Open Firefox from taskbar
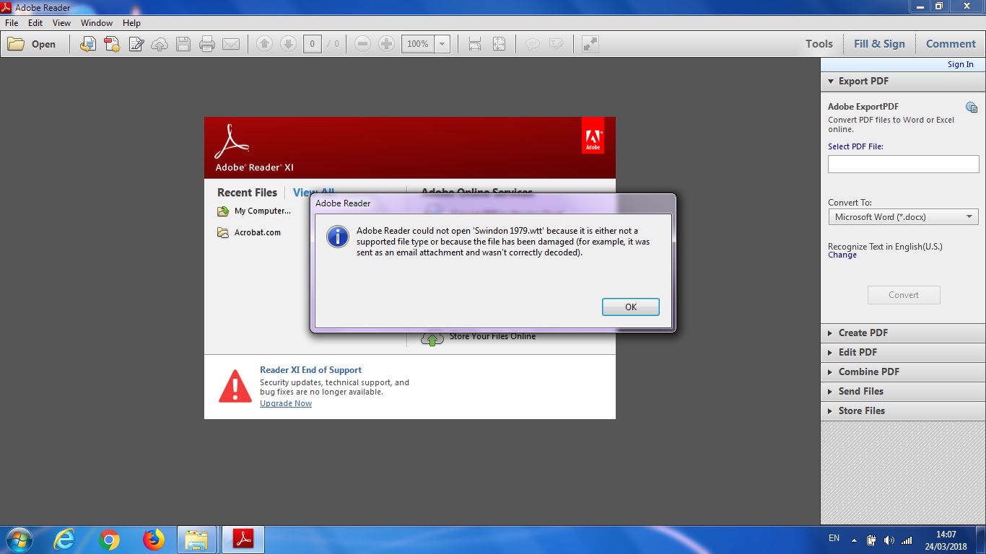Screen dimensions: 986x554 tap(153, 540)
